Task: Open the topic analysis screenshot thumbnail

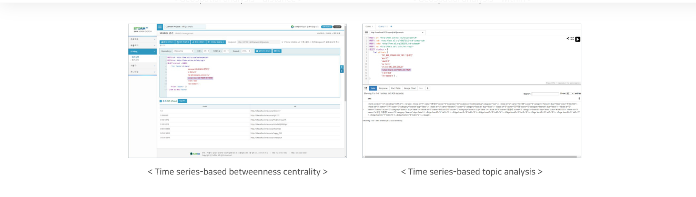Action: point(472,90)
